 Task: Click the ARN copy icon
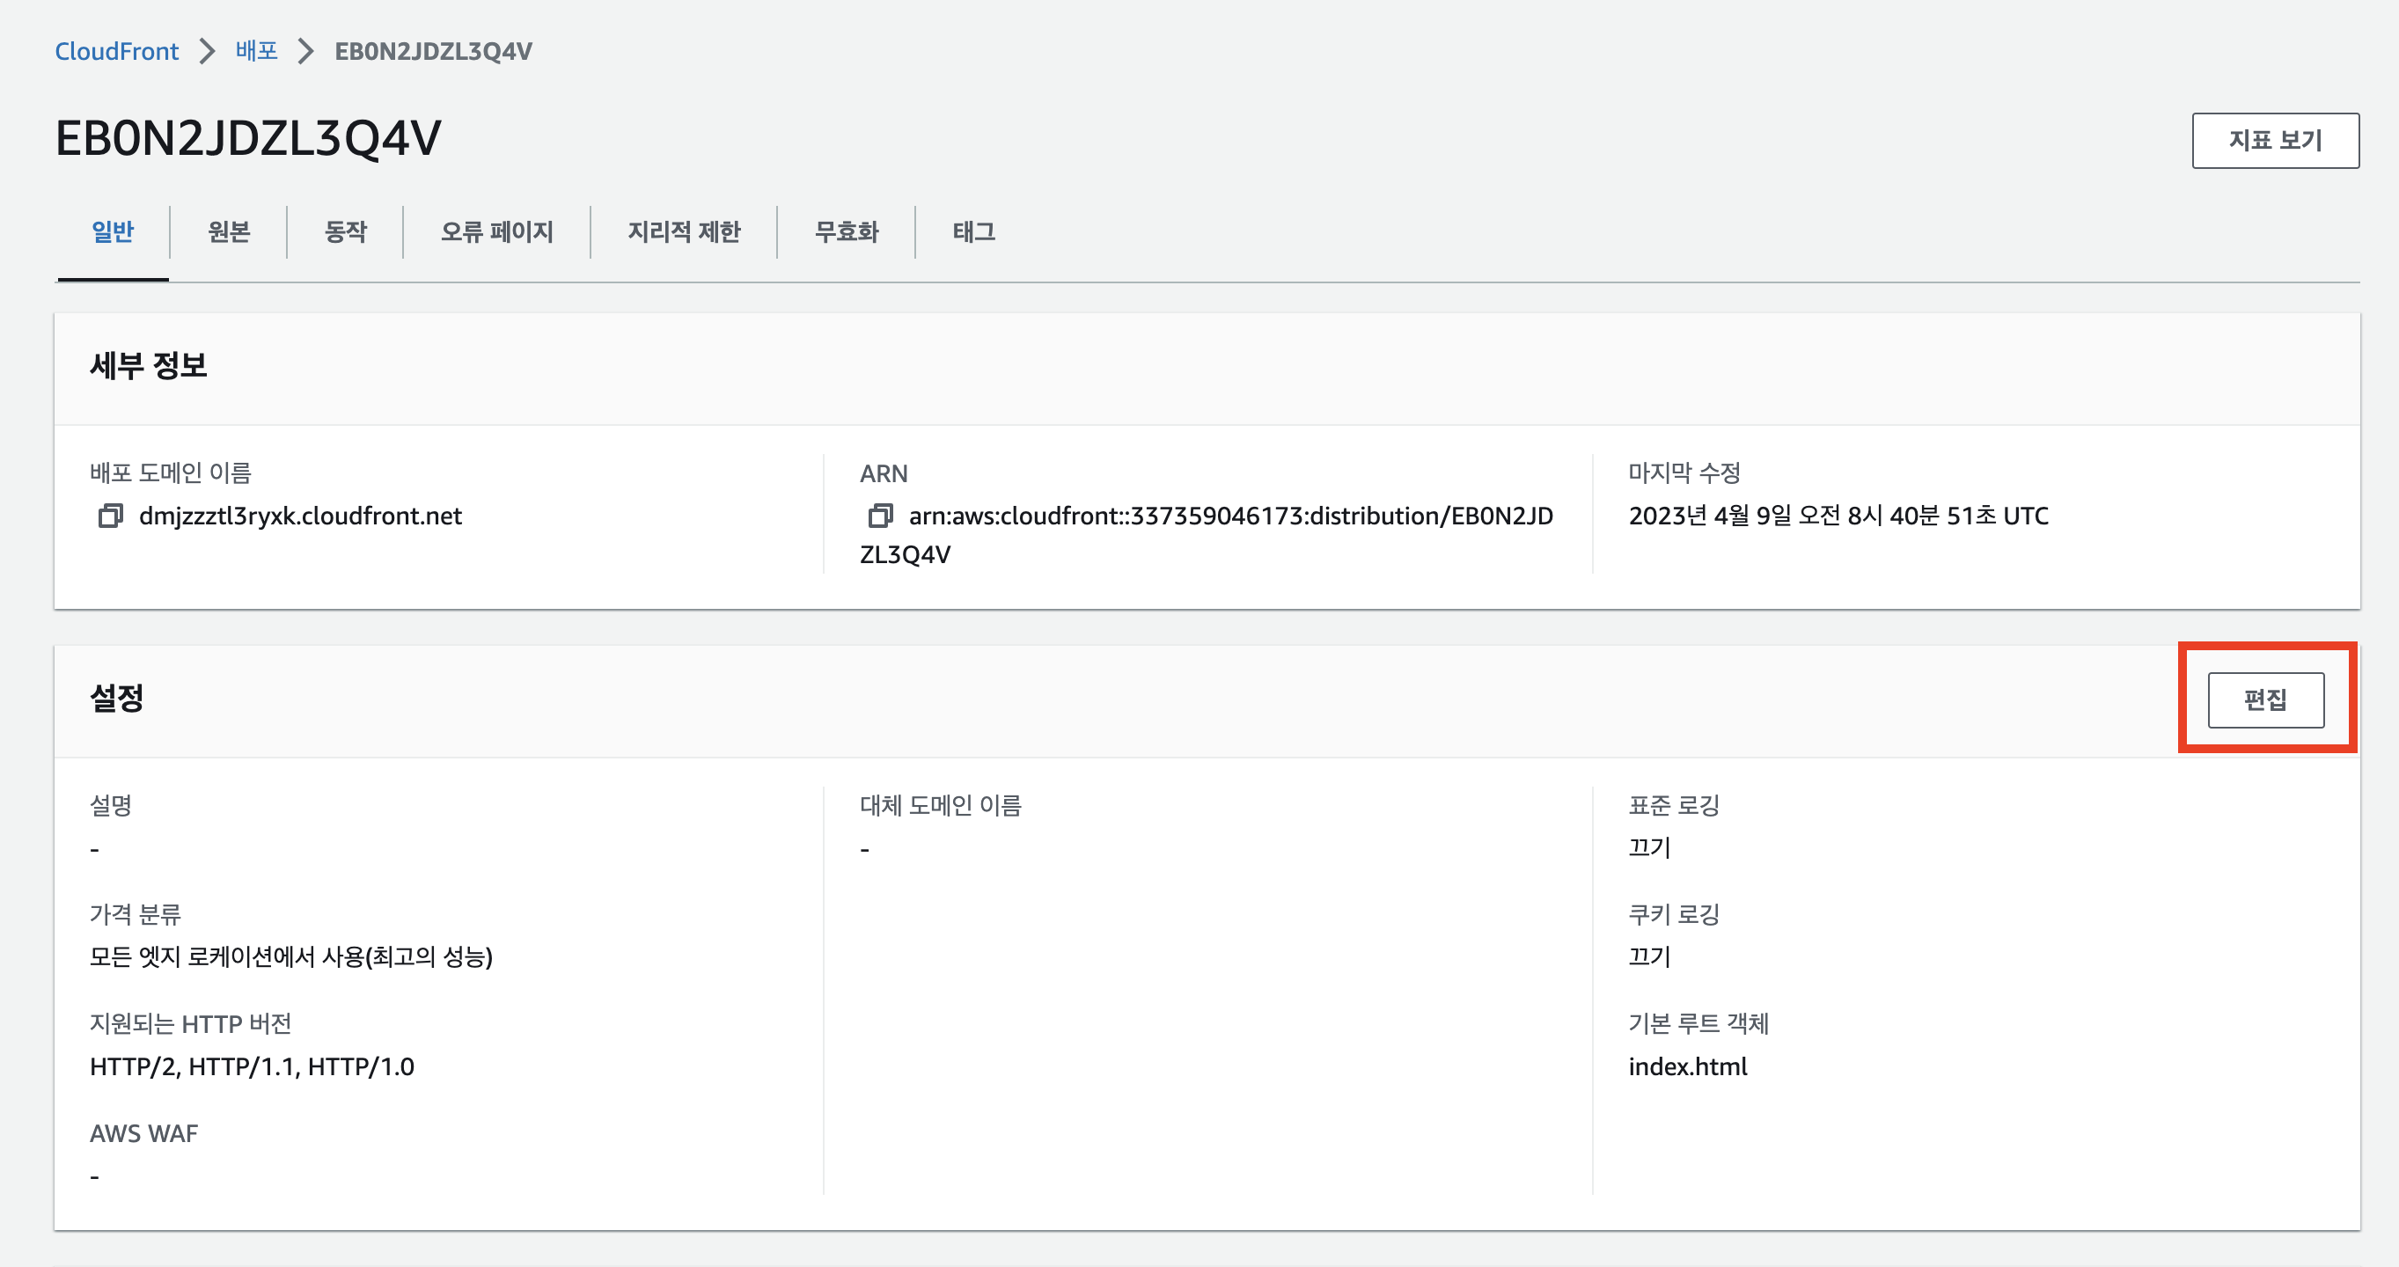pyautogui.click(x=880, y=516)
